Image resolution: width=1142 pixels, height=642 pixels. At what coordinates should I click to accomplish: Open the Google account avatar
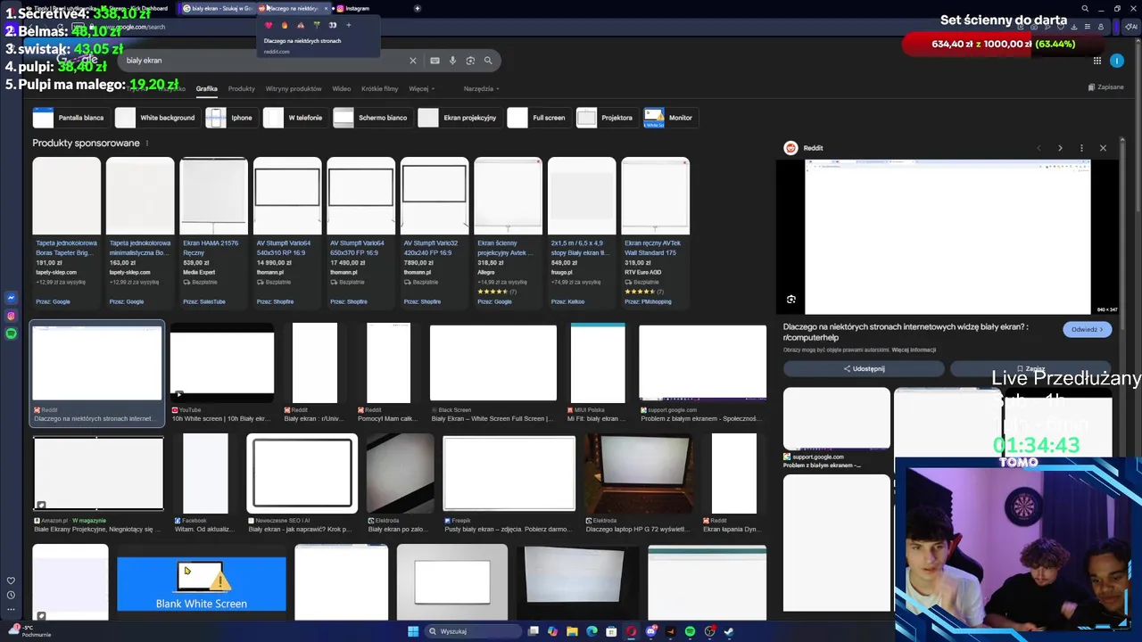(x=1117, y=61)
